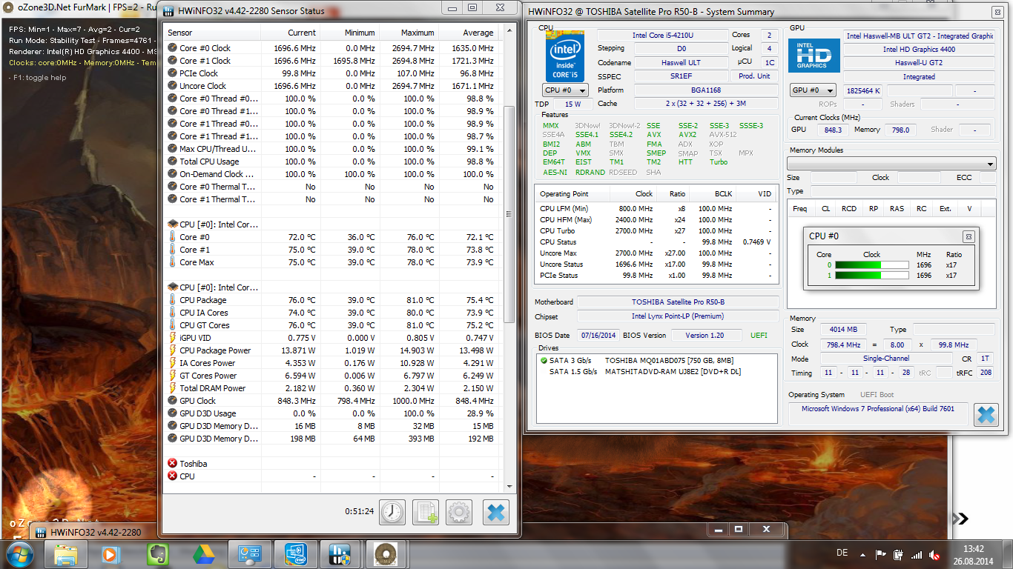Open the taskbar clock showing 13:42

(x=973, y=554)
